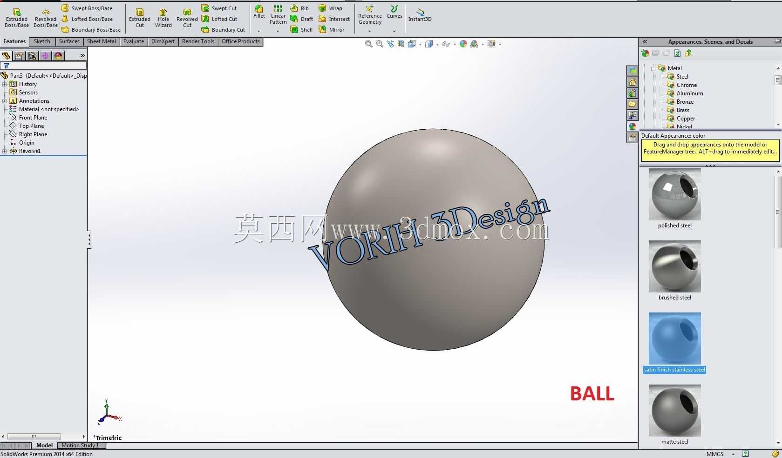This screenshot has width=782, height=458.
Task: Activate the Swept Cut tool
Action: point(219,8)
